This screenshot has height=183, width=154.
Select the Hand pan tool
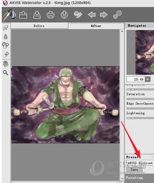coord(5,64)
